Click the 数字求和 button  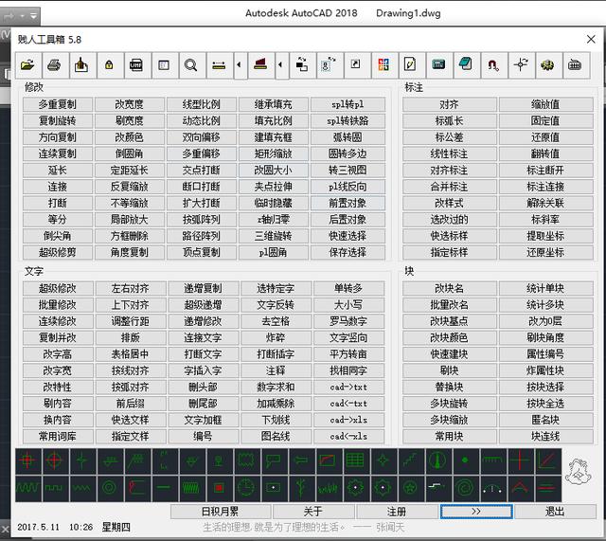276,387
